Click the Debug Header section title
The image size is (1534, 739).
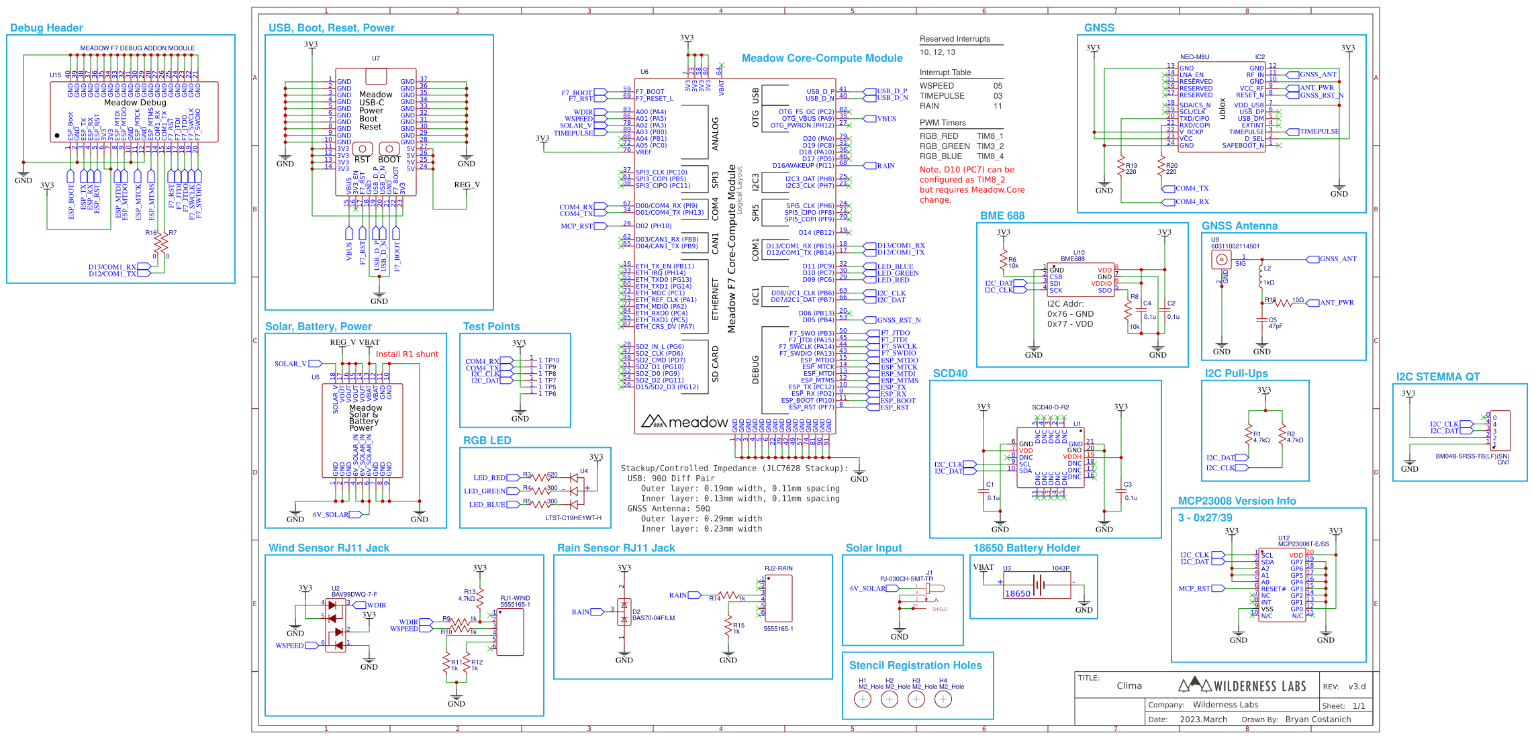tap(46, 28)
